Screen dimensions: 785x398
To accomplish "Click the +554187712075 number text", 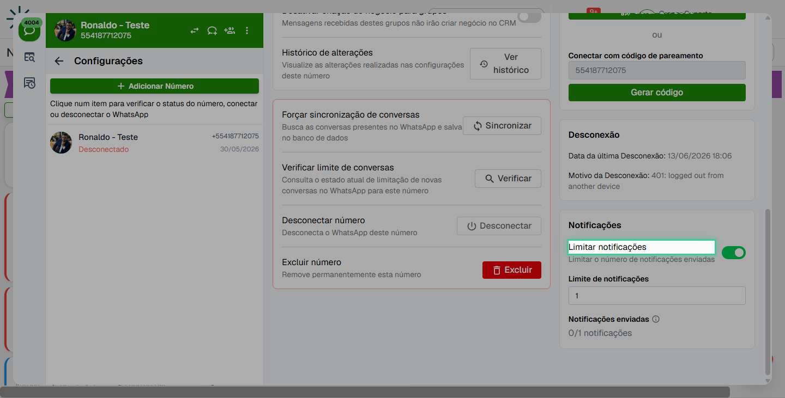I will click(x=235, y=136).
